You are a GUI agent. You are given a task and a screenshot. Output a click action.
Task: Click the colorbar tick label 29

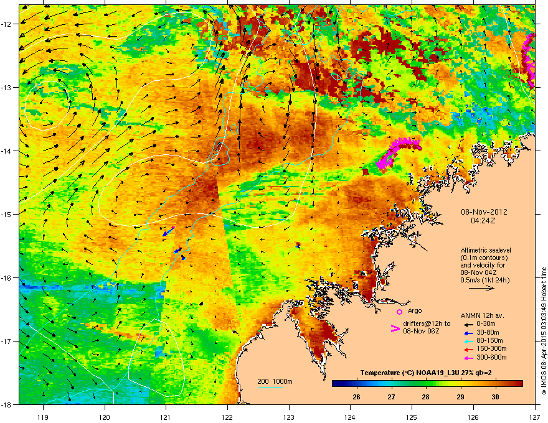click(460, 397)
